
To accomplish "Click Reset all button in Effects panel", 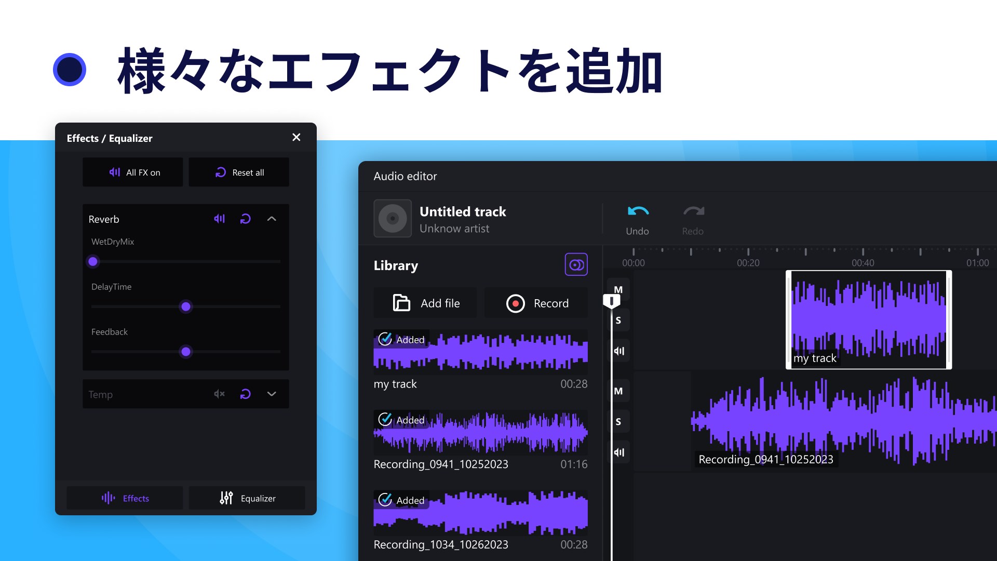I will point(238,172).
